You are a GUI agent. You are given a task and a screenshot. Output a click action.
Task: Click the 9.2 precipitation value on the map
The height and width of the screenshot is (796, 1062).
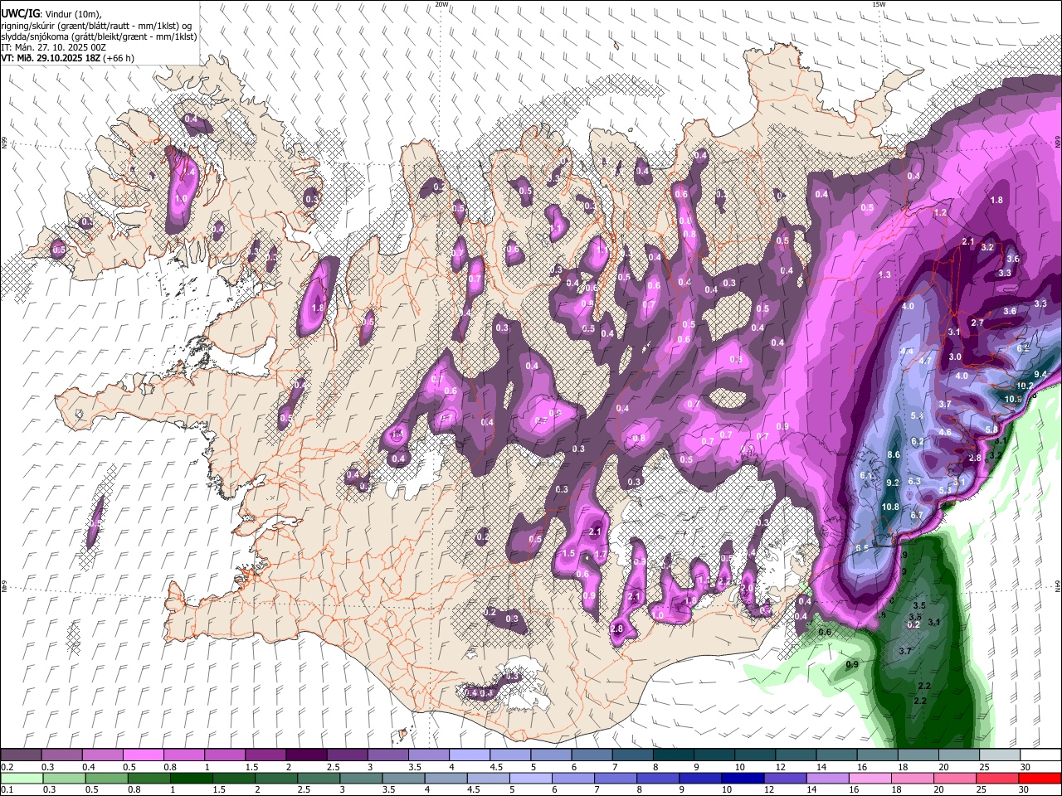pos(893,483)
